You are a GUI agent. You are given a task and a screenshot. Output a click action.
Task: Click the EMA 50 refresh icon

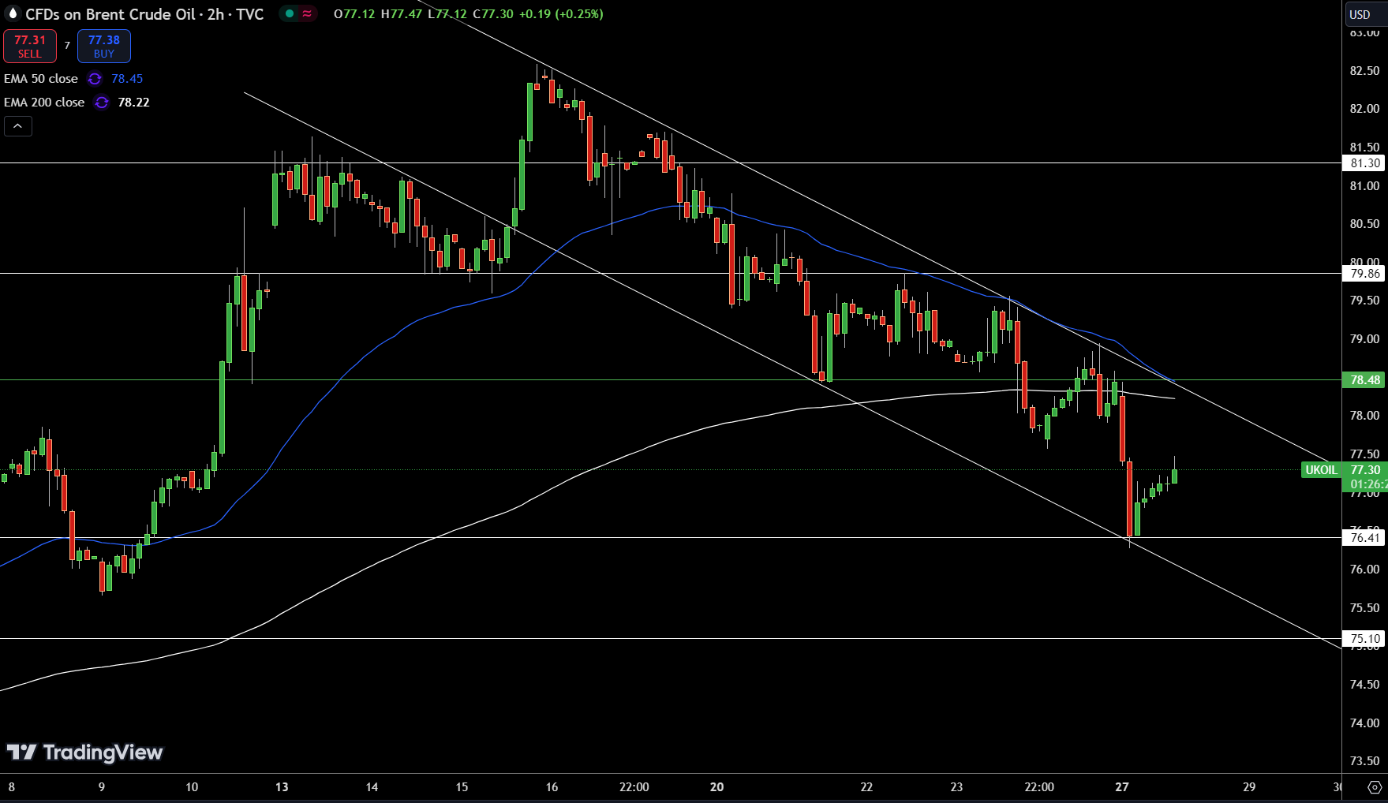(95, 79)
